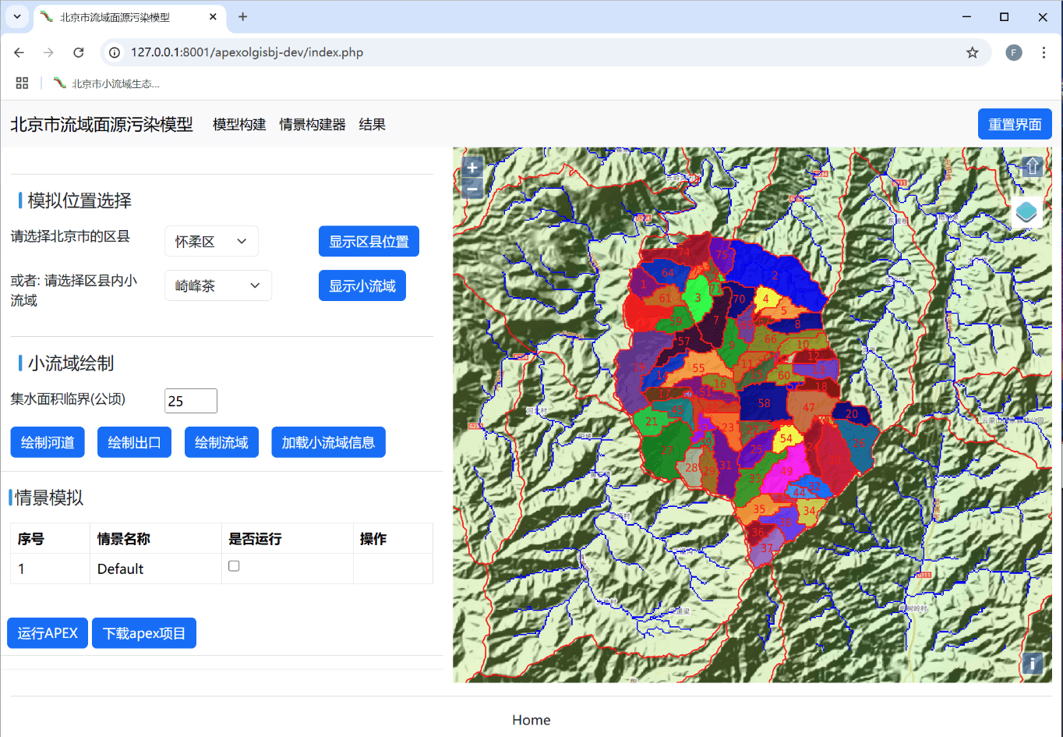Zoom in on the map
The width and height of the screenshot is (1063, 737).
click(x=471, y=168)
